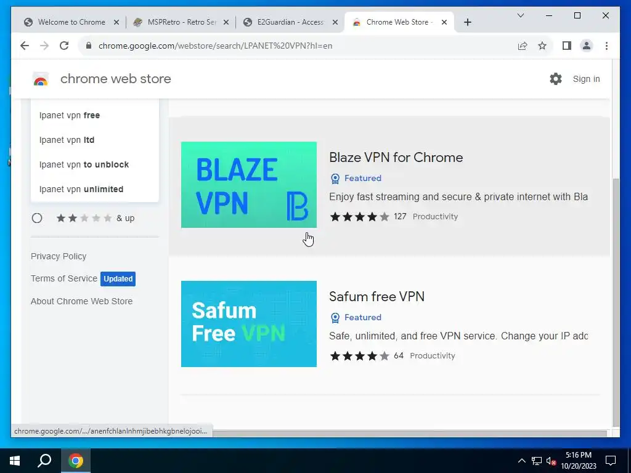631x473 pixels.
Task: Open network status tray icon
Action: (x=537, y=461)
